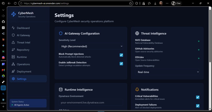Open the browser extensions icon
Screen dimensions: 212x112
point(137,3)
